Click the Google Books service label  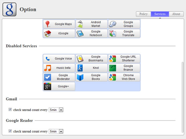pyautogui.click(x=96, y=77)
